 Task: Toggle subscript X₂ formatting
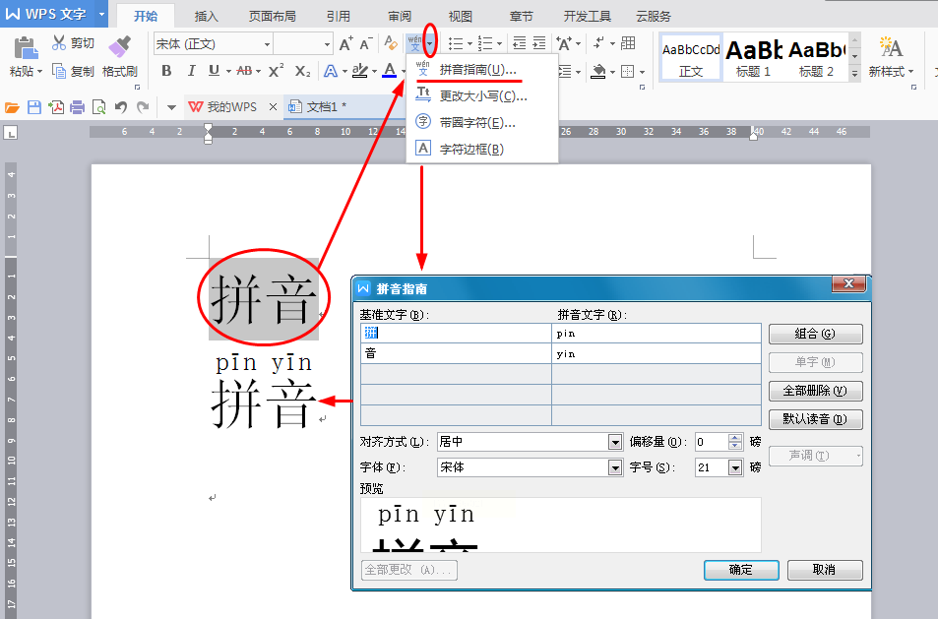point(303,71)
